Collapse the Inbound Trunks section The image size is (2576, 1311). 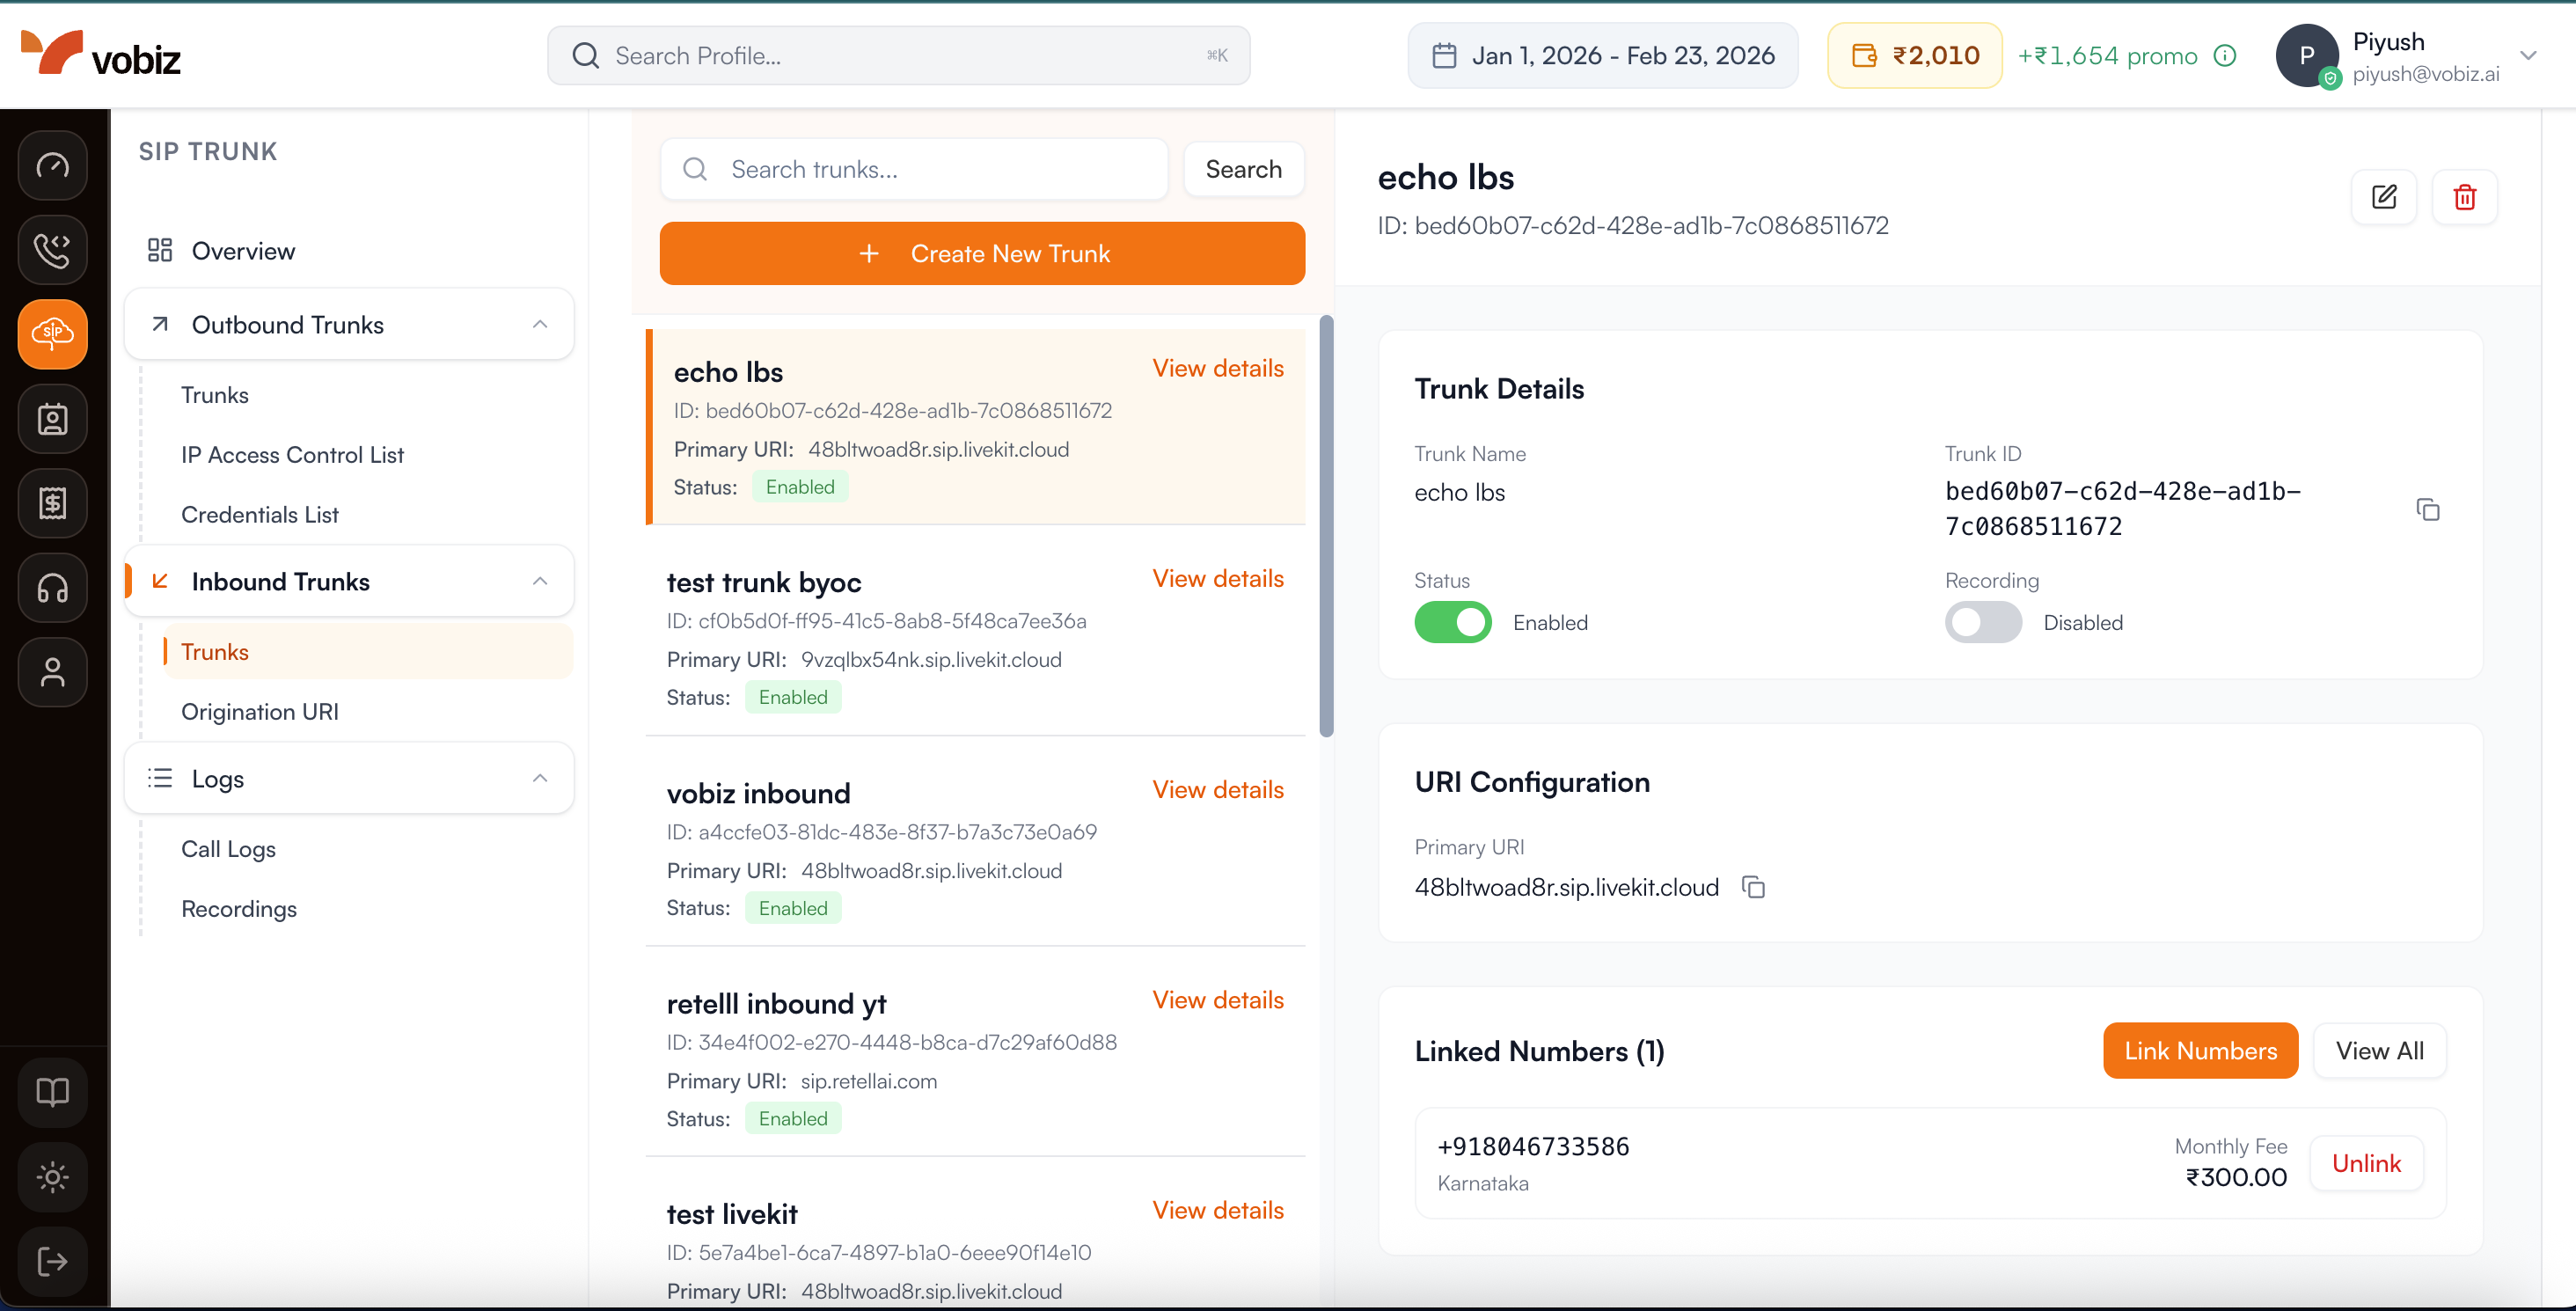click(540, 581)
